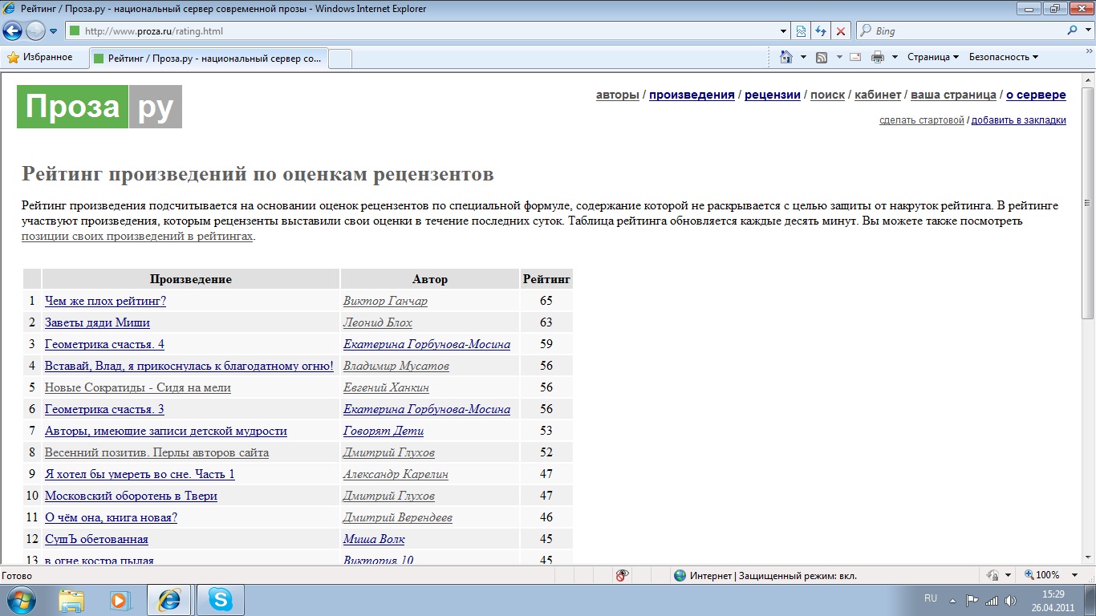Open work 'СушЪ обетованная'

coord(96,539)
